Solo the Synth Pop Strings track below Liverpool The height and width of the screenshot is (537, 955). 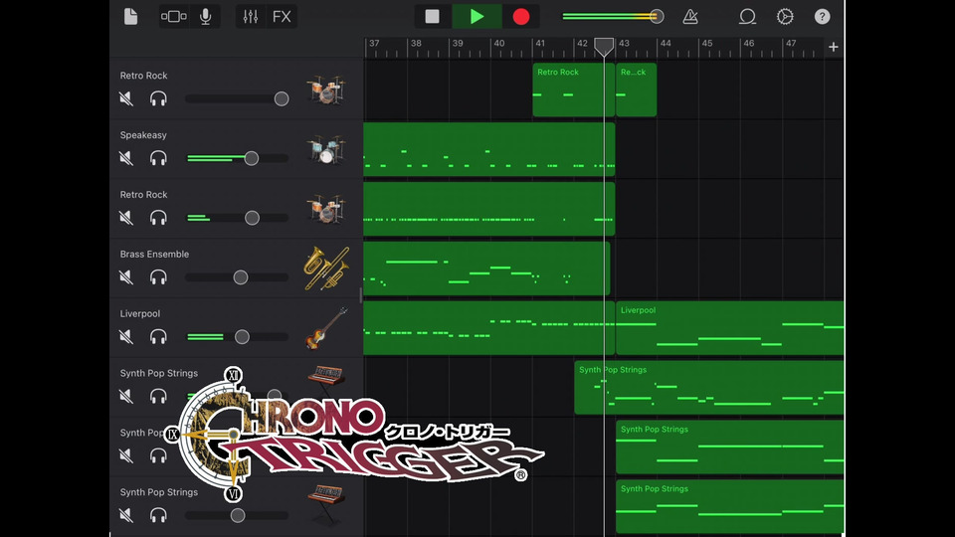[158, 397]
